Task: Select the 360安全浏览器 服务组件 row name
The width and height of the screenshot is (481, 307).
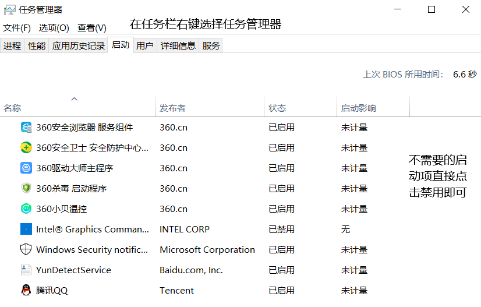Action: [x=84, y=128]
